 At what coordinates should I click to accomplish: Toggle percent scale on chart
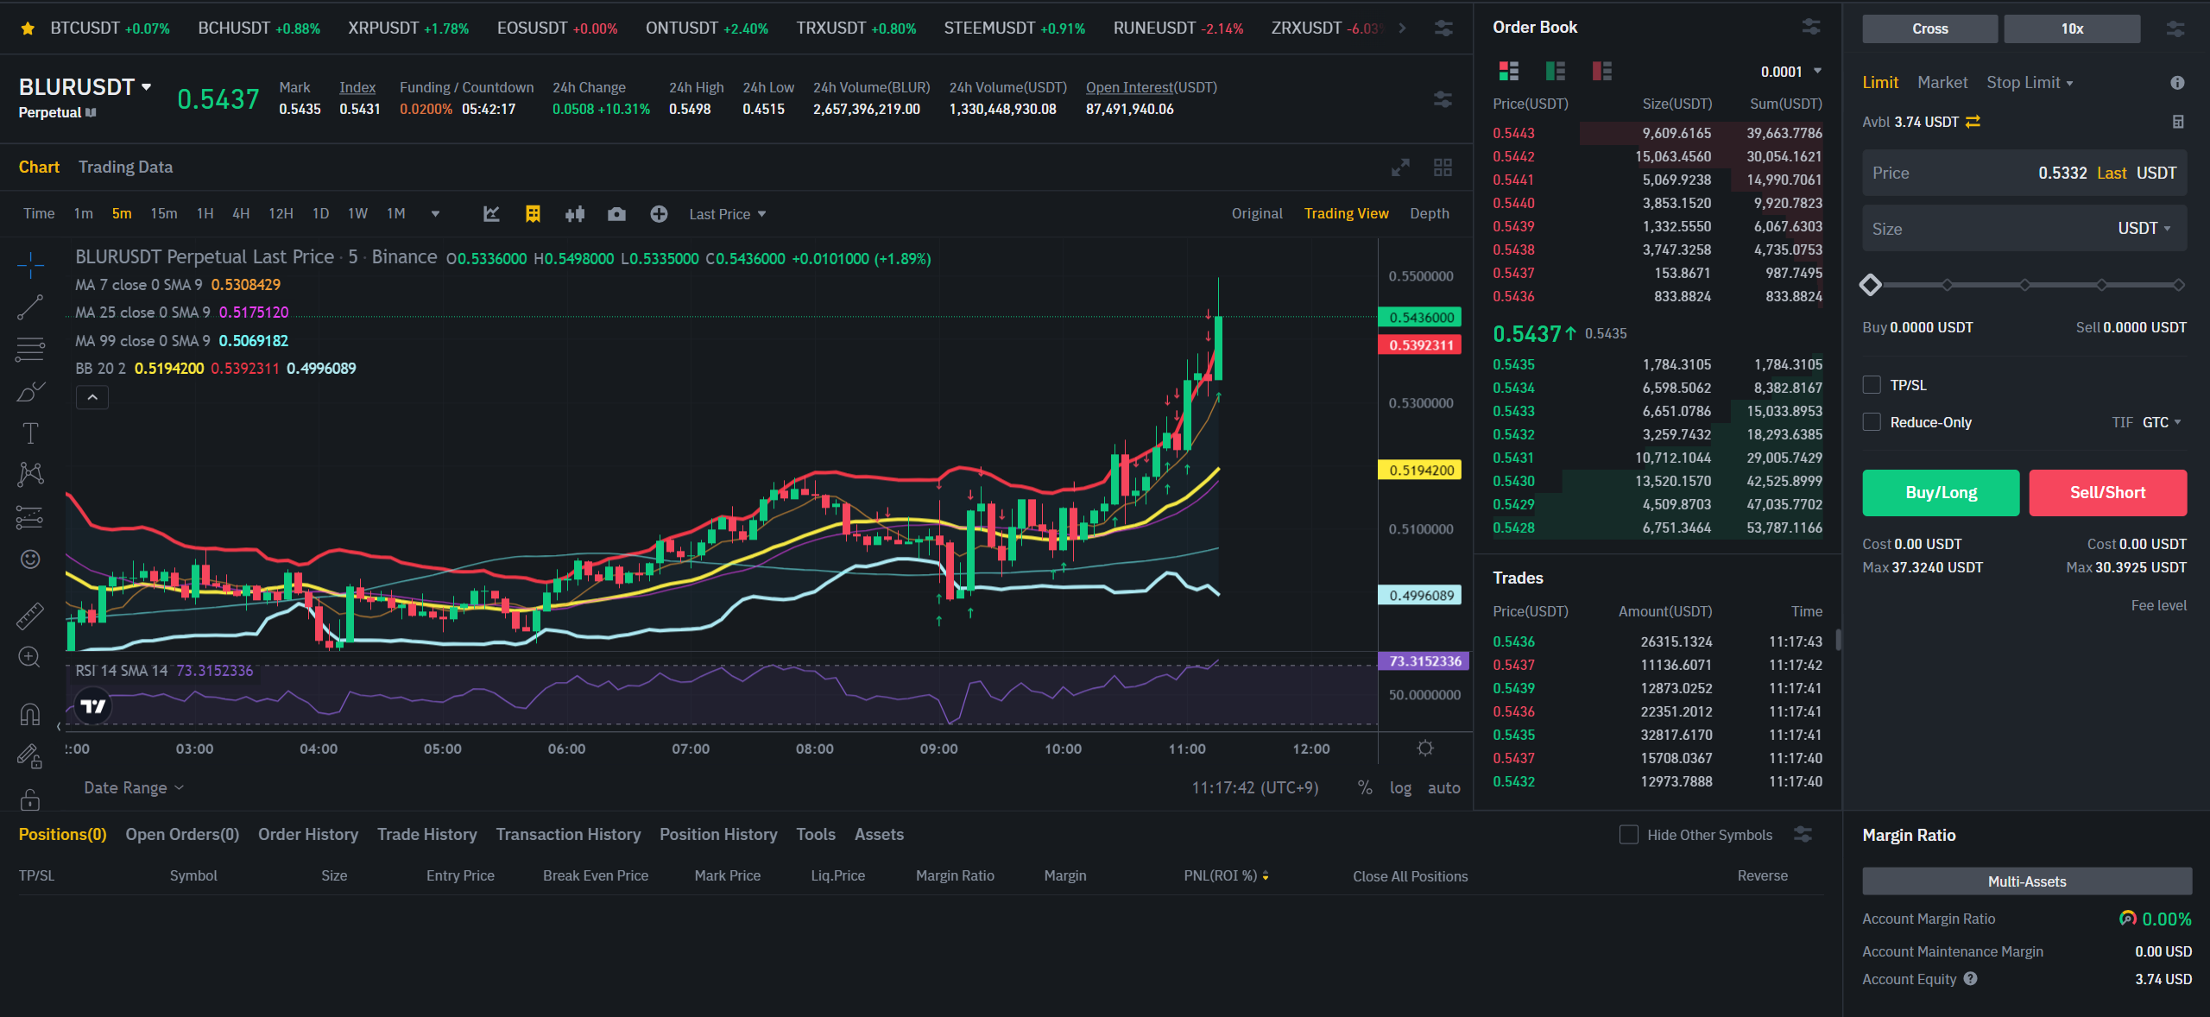pyautogui.click(x=1365, y=787)
